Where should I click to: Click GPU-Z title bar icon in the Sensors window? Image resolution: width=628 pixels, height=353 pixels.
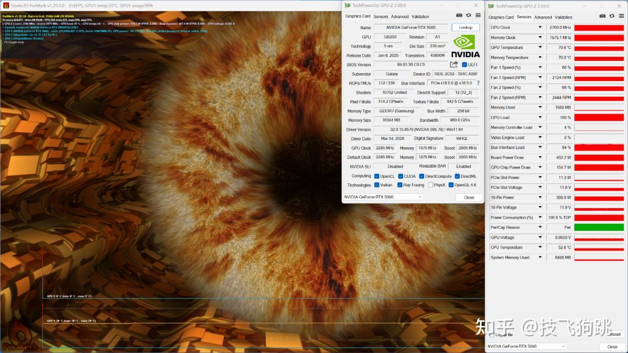coord(491,5)
